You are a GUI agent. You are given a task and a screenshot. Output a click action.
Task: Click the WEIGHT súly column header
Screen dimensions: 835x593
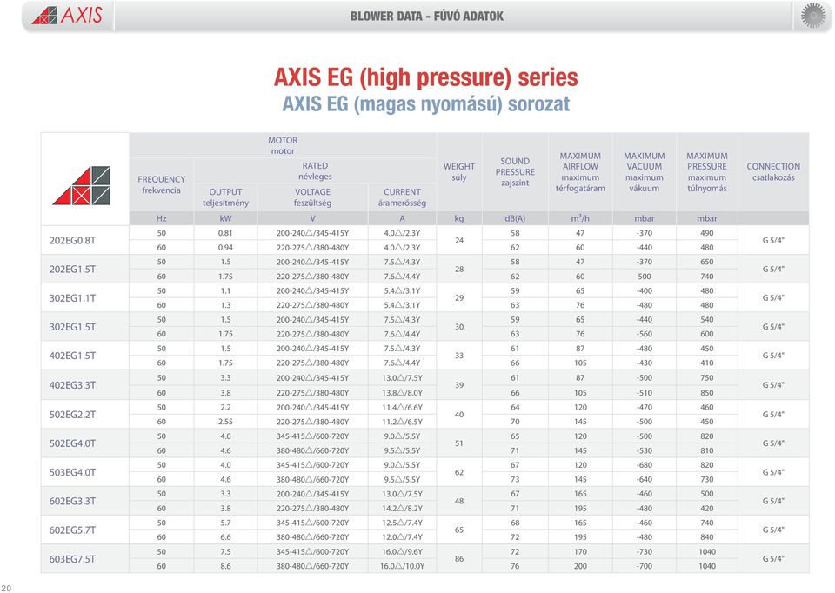459,171
